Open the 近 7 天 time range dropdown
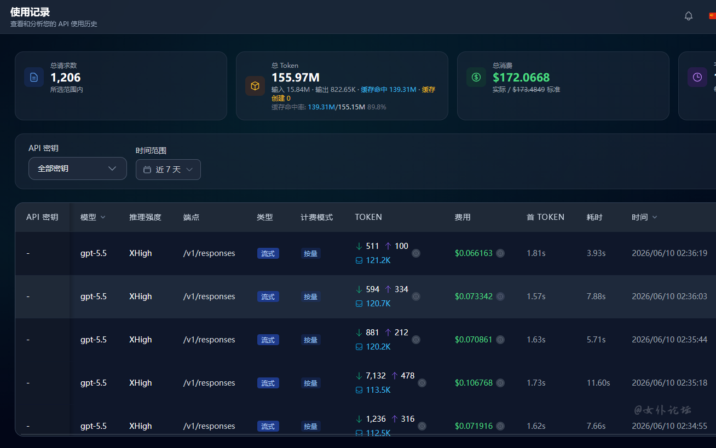This screenshot has height=448, width=716. [168, 170]
